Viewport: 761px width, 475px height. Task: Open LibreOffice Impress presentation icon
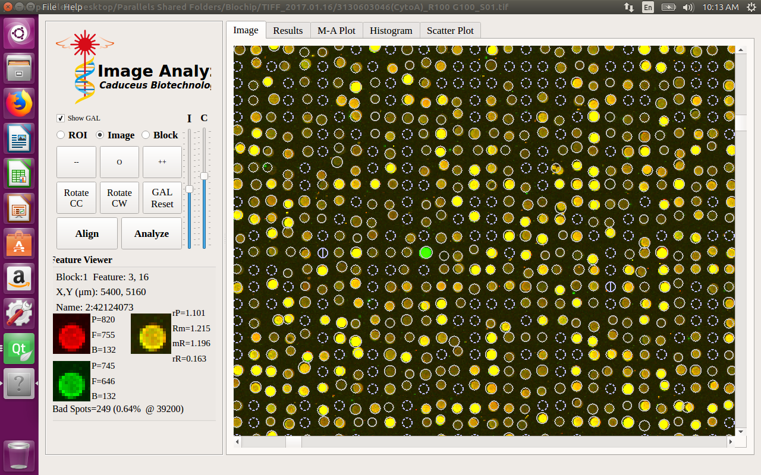pyautogui.click(x=20, y=210)
